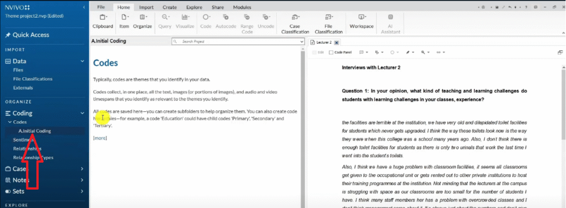
Task: Click the Edit button in document toolbar
Action: click(318, 52)
